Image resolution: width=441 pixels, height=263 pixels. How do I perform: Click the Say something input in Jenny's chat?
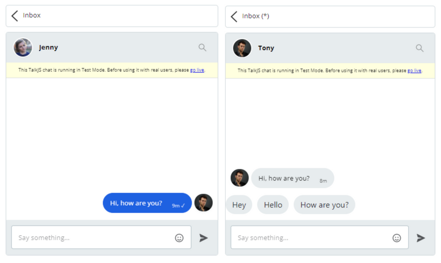point(66,237)
